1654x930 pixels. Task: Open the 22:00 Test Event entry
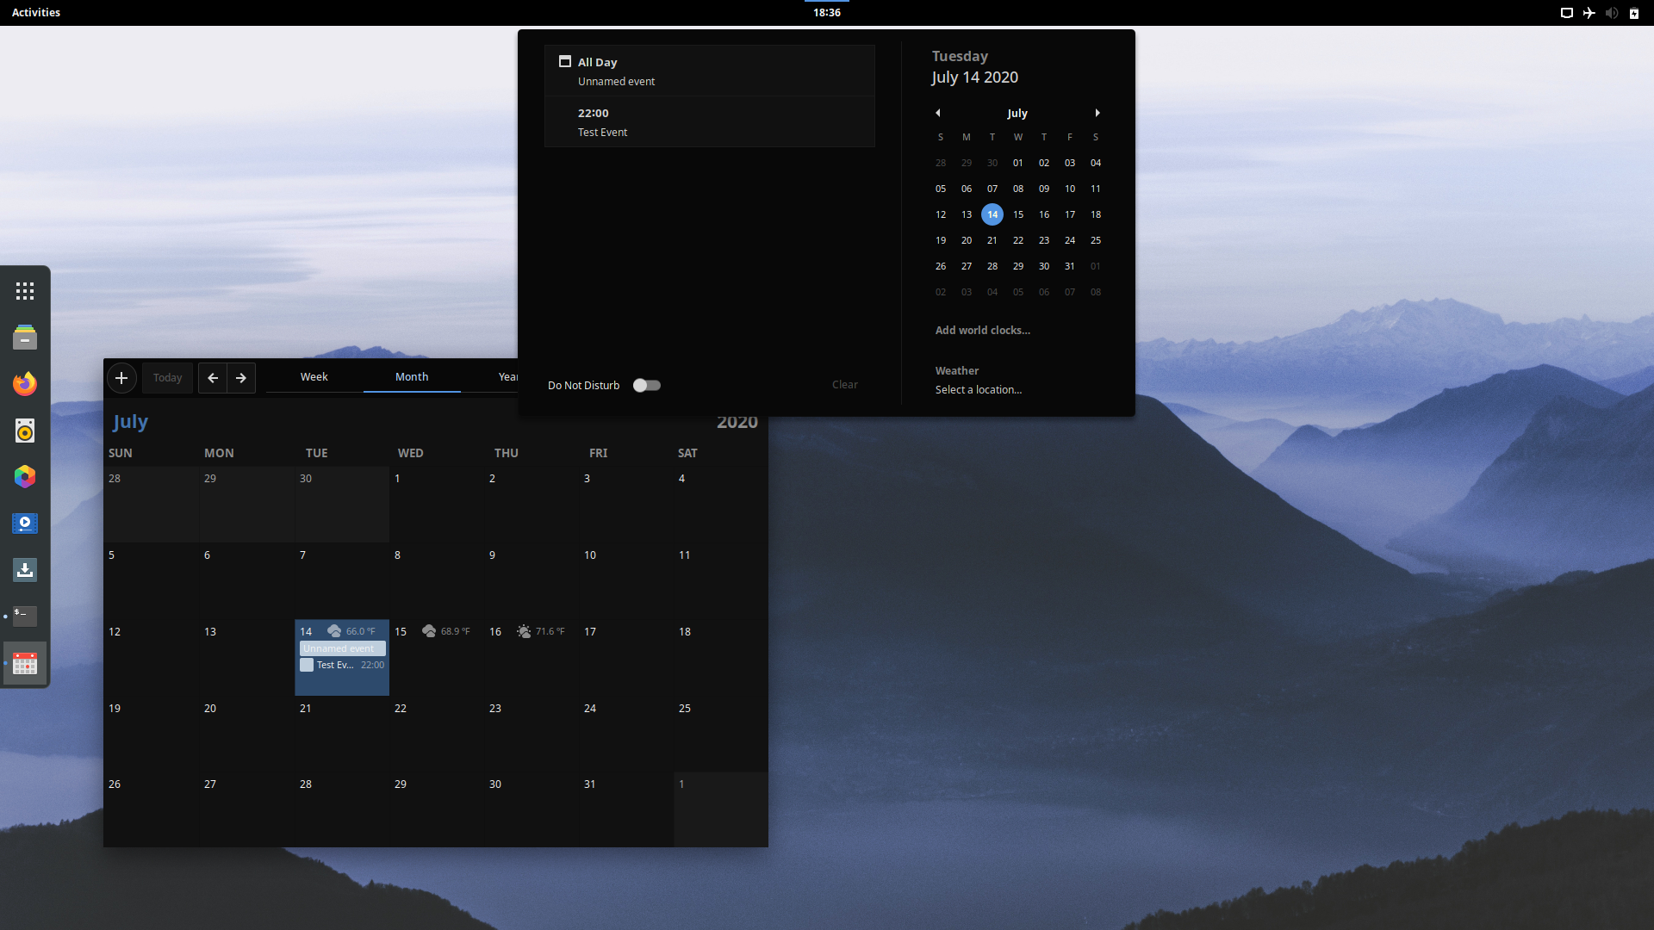tap(710, 121)
